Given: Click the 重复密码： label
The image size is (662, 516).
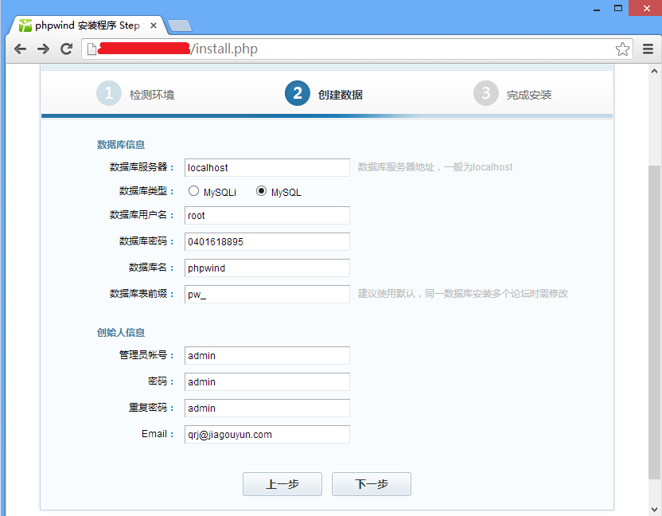Looking at the screenshot, I should pyautogui.click(x=151, y=408).
